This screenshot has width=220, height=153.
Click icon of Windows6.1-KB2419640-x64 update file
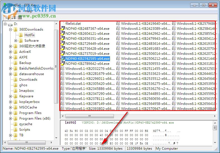[118, 24]
